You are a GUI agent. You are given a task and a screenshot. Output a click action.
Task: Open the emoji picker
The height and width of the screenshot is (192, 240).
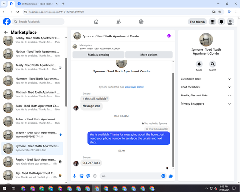tap(163, 176)
